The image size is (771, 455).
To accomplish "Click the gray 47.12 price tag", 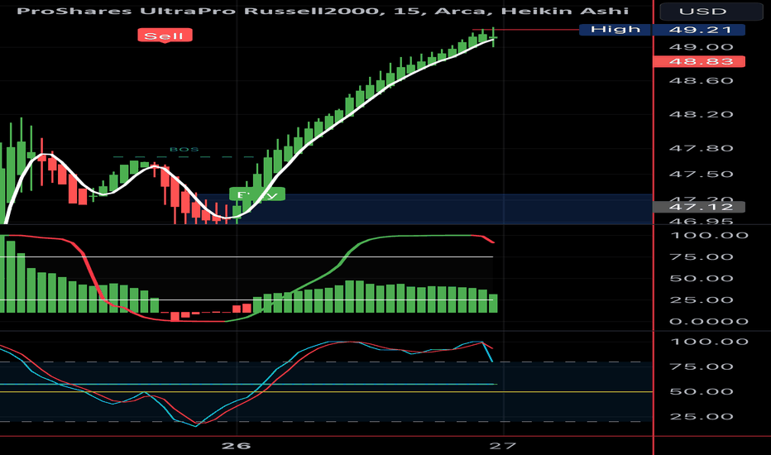I will [700, 207].
